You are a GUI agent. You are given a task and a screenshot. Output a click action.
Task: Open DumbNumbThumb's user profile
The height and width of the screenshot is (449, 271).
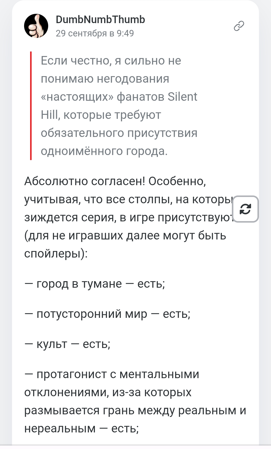pyautogui.click(x=100, y=20)
